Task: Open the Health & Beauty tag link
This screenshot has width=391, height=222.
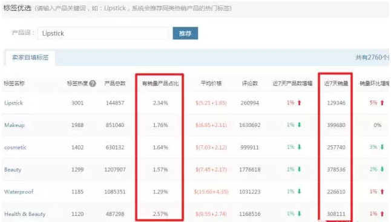Action: (25, 214)
